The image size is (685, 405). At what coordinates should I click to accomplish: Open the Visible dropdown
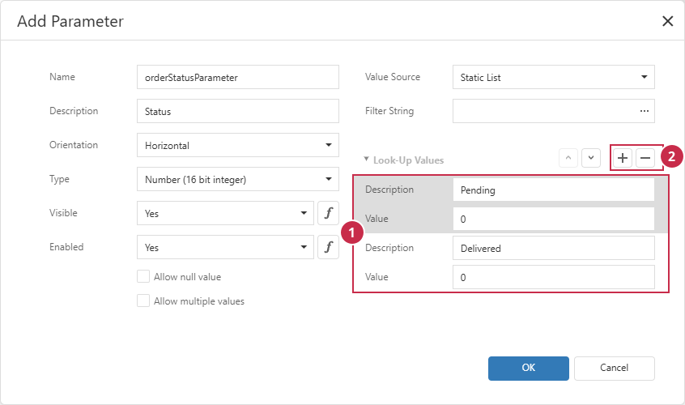pos(225,213)
